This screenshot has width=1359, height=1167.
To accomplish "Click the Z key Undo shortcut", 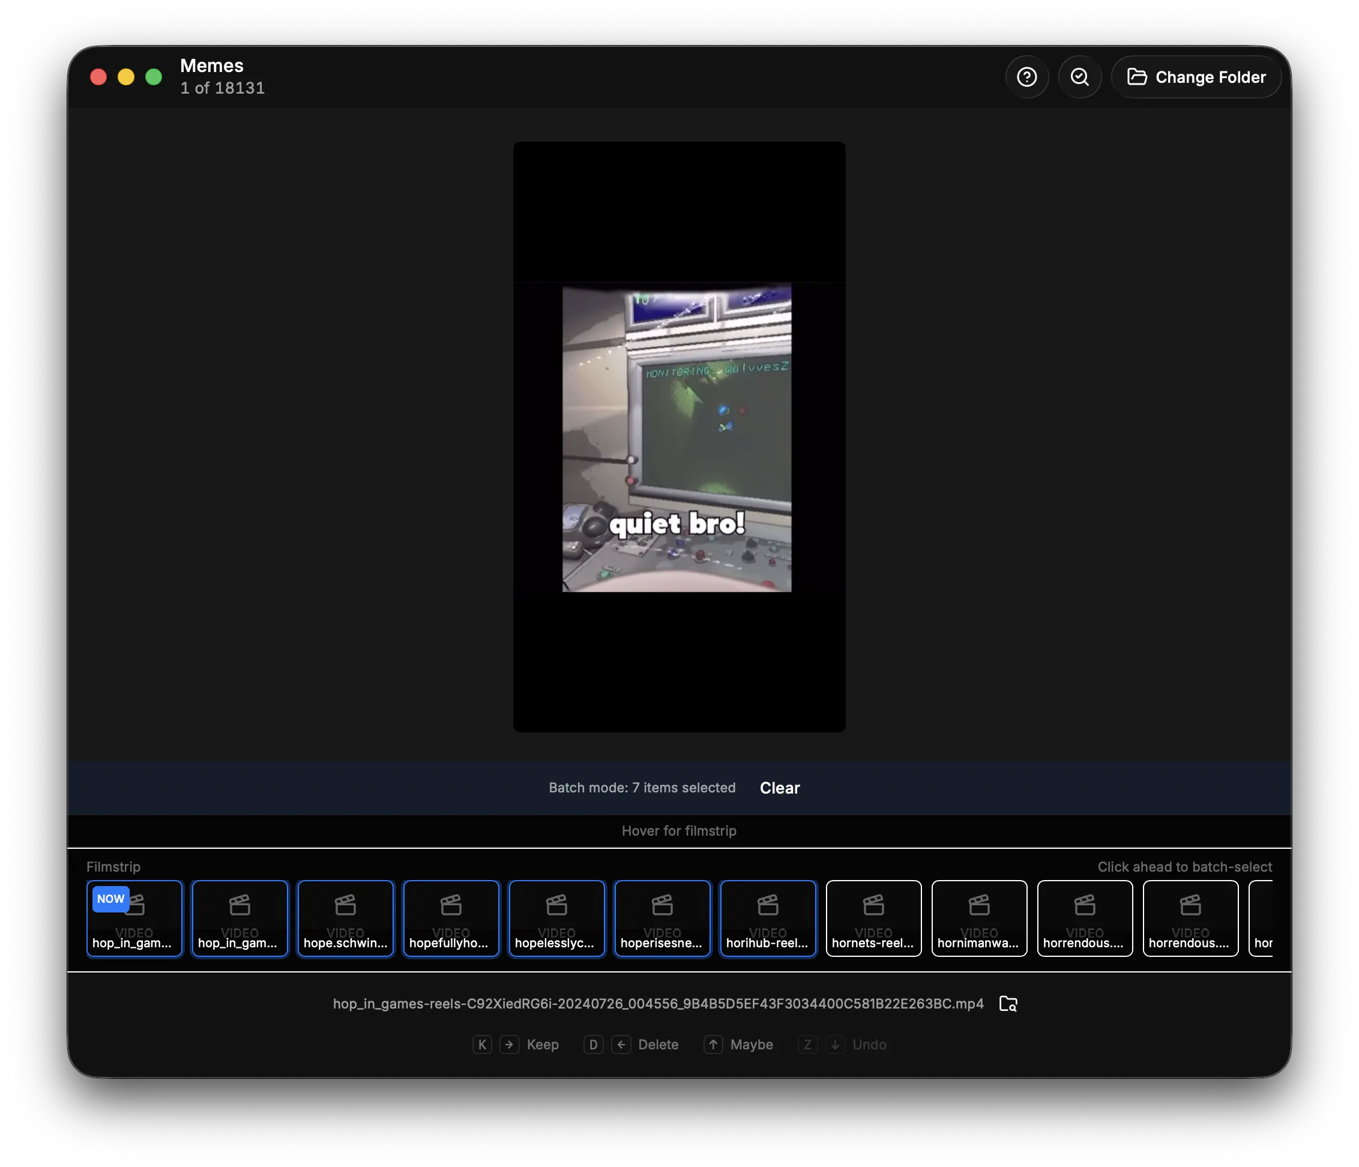I will 807,1044.
